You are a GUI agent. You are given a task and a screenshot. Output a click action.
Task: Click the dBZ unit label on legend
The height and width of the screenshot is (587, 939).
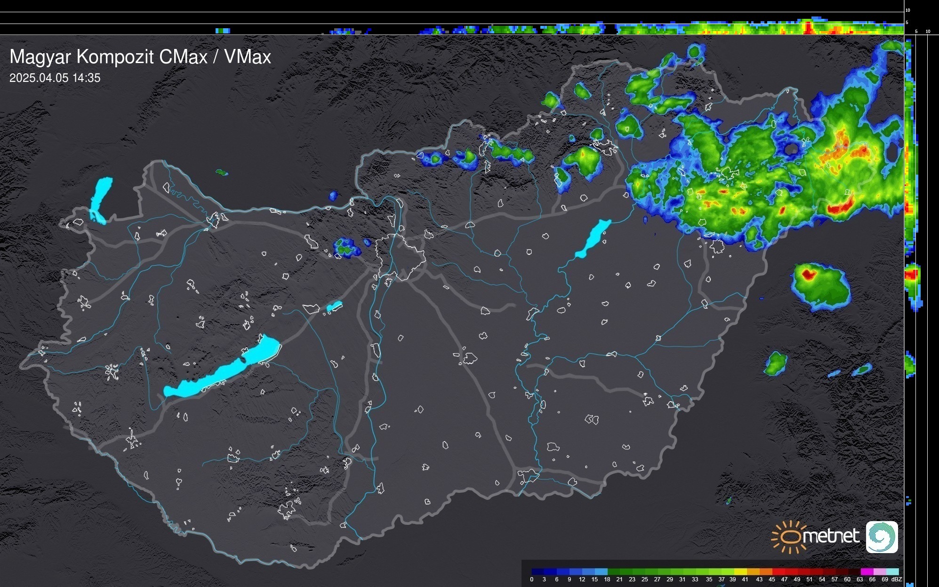click(x=897, y=579)
